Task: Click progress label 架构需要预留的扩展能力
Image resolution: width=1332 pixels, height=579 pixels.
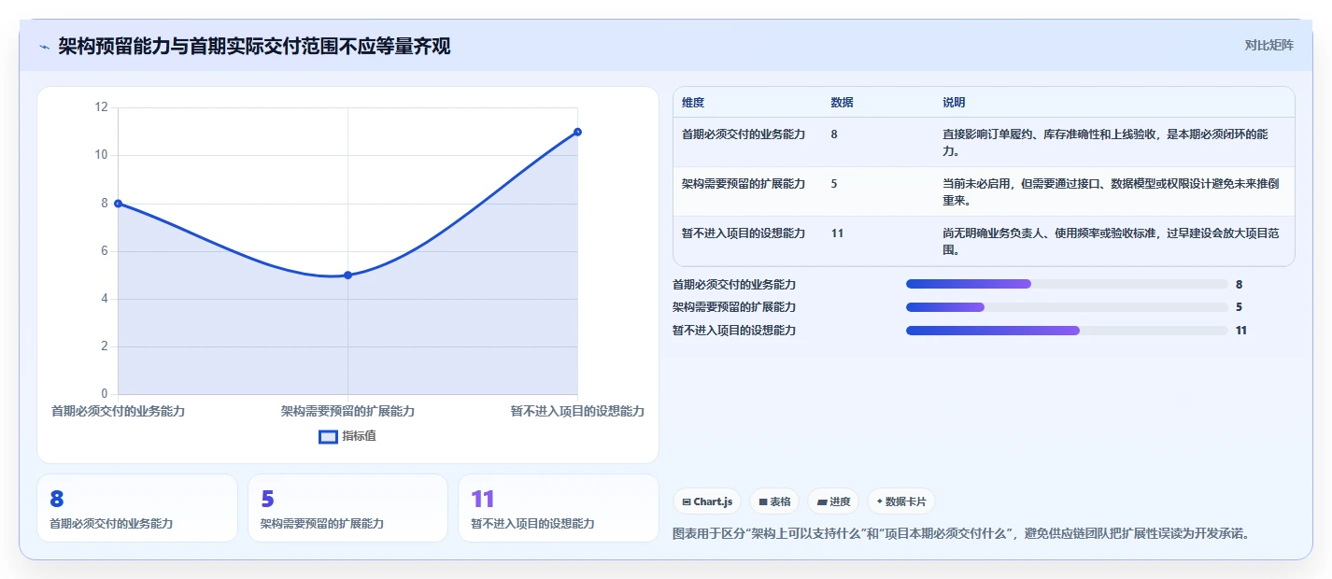Action: [x=734, y=307]
